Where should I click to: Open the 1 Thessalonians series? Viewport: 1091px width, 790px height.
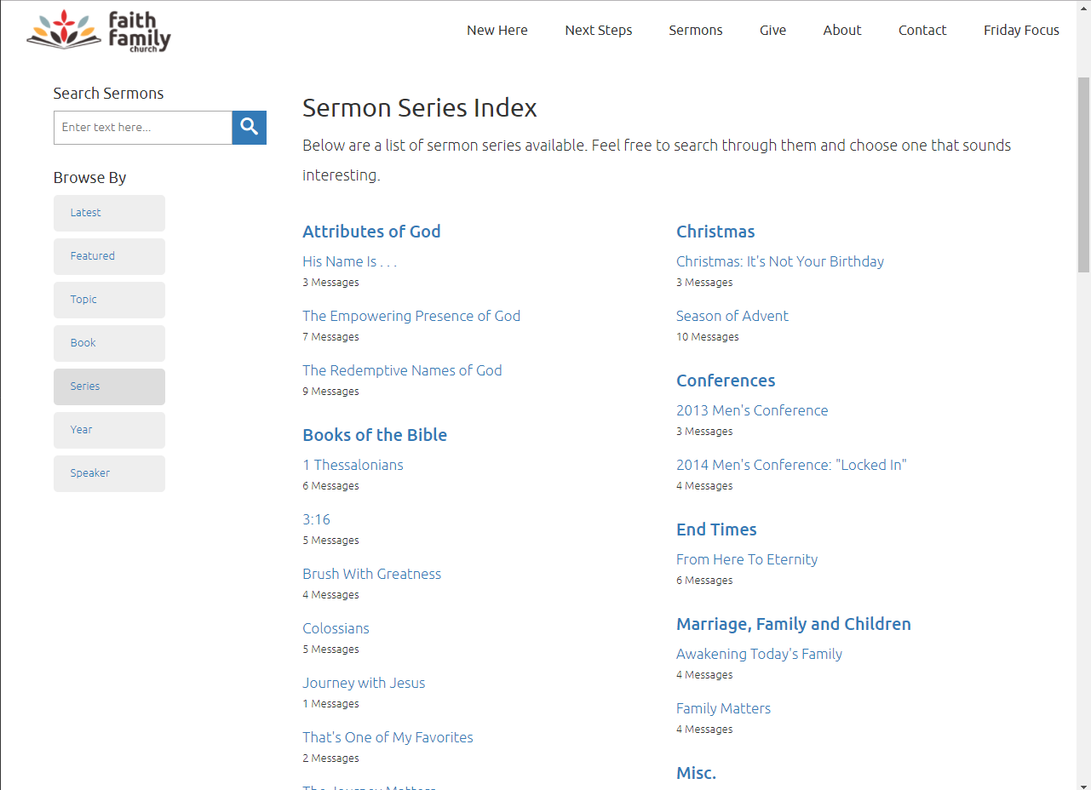pos(353,465)
